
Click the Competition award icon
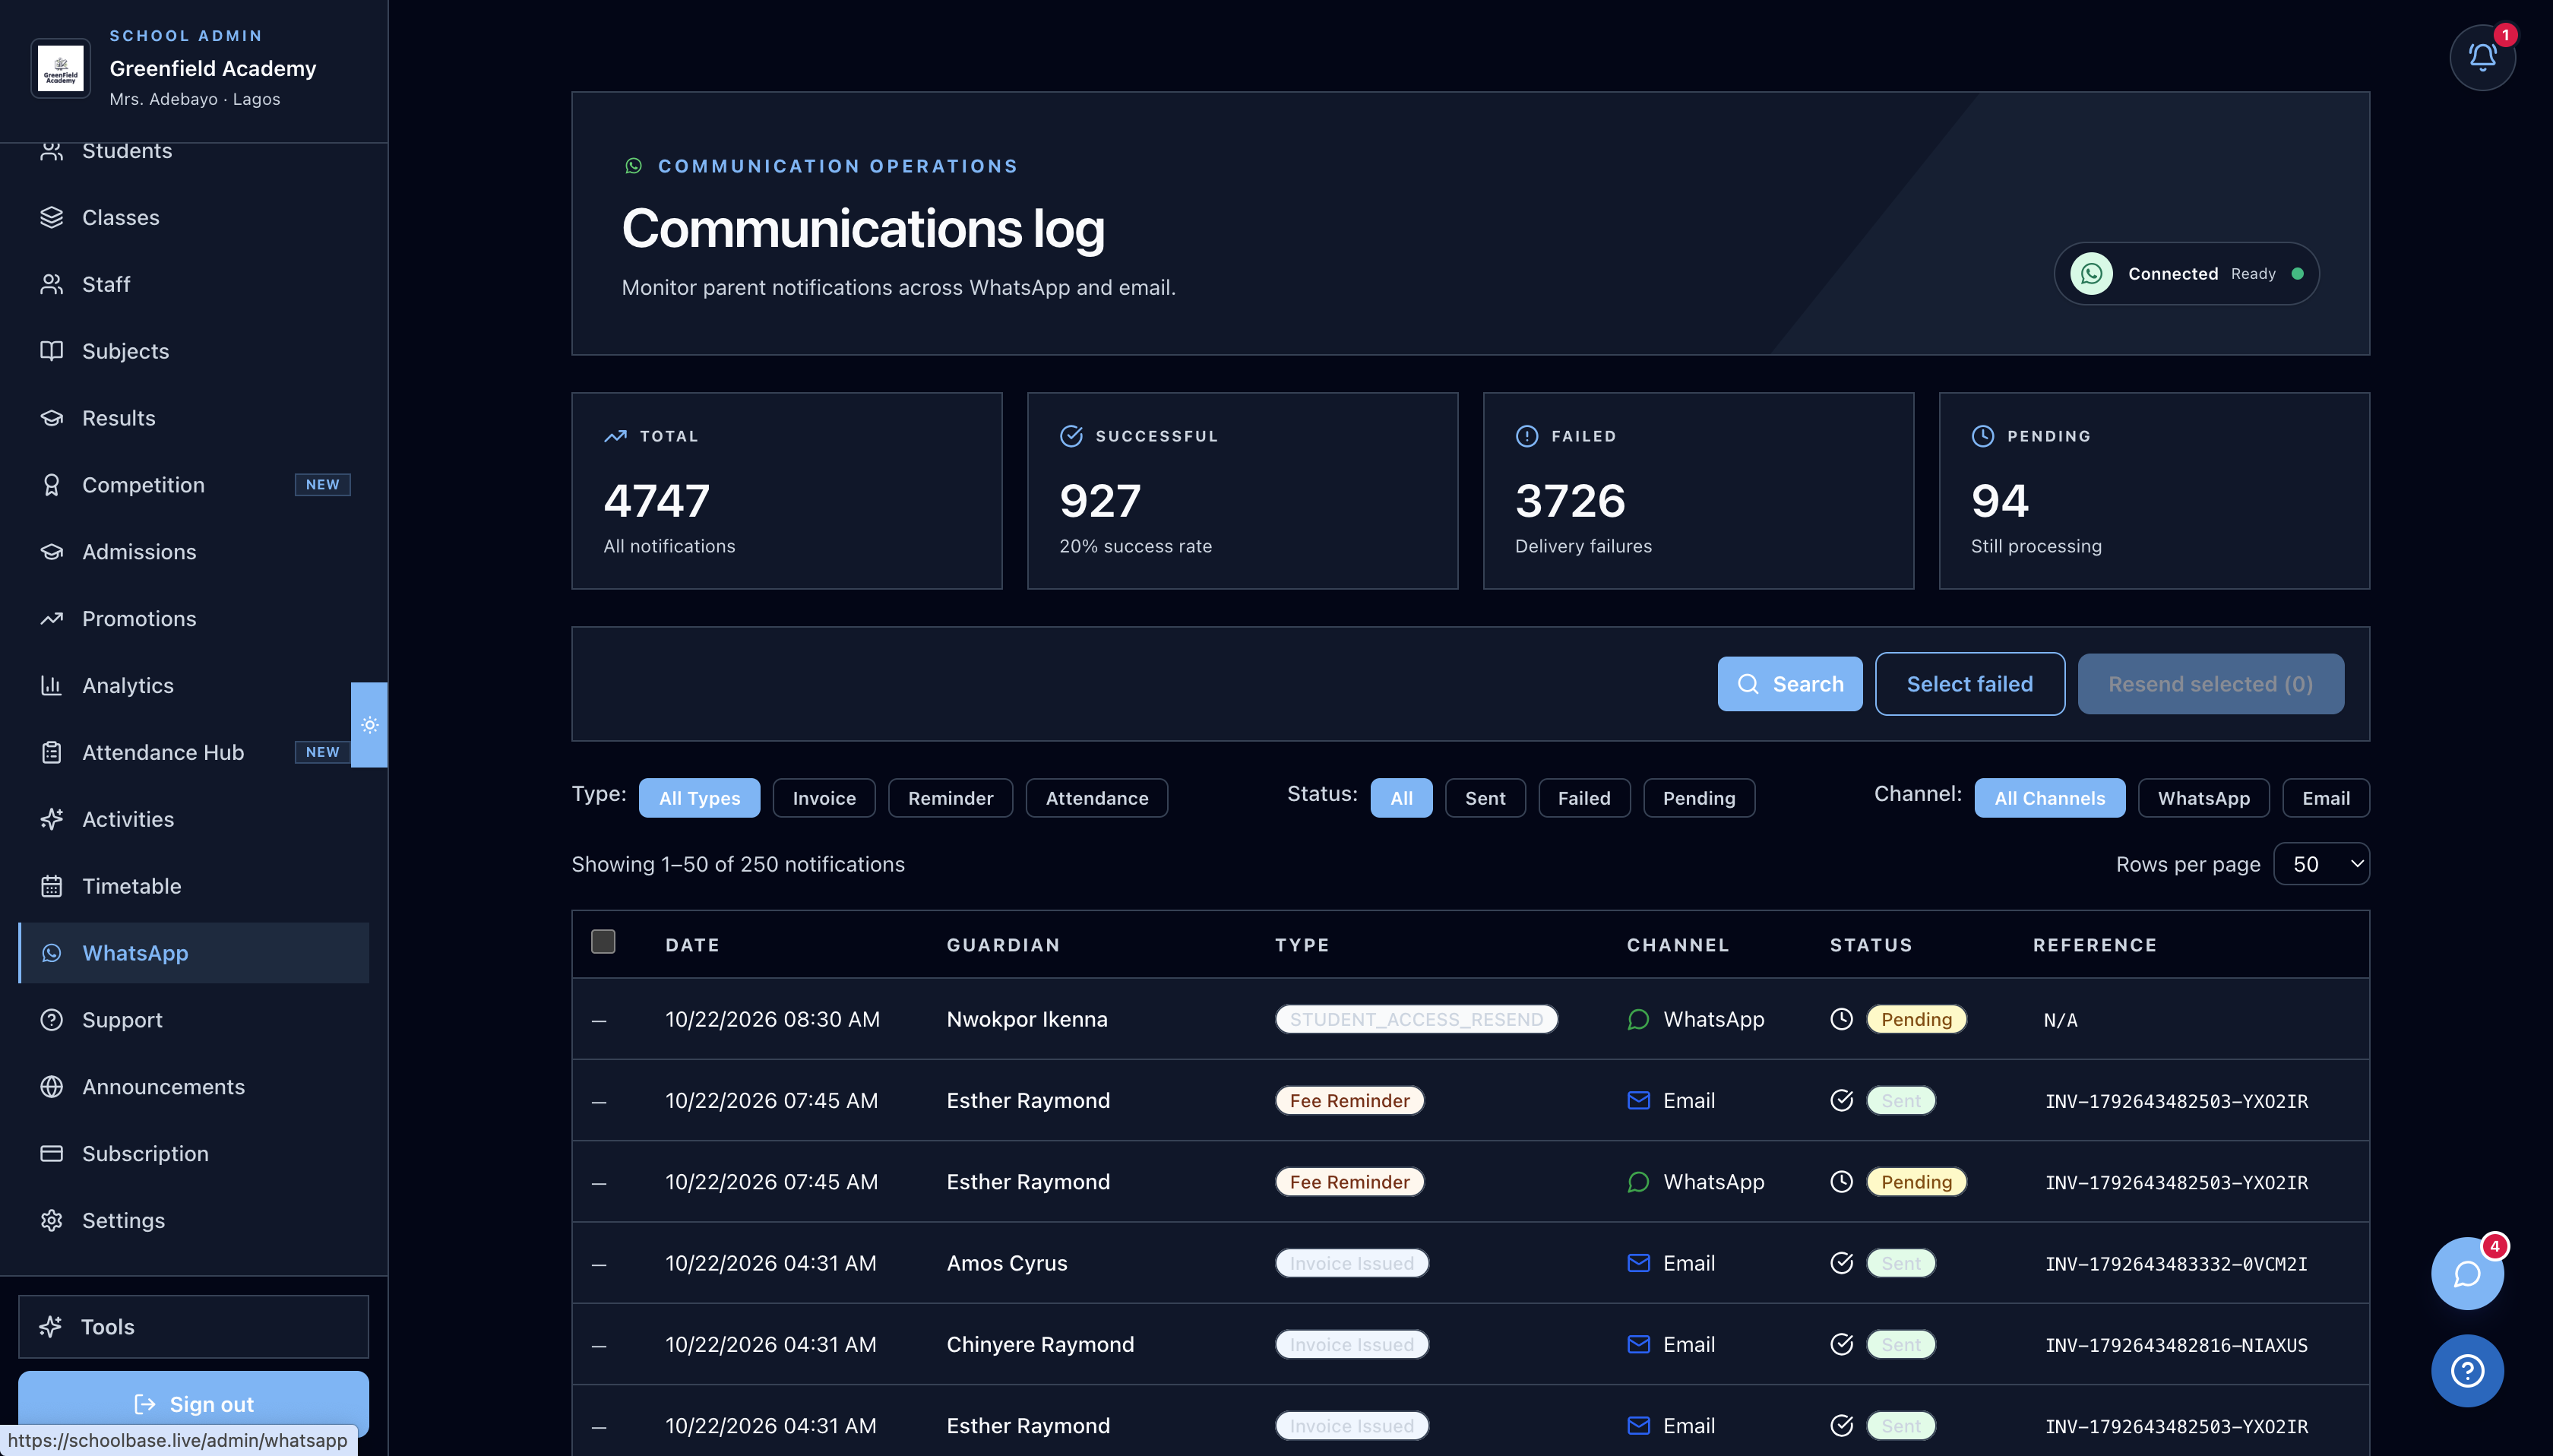51,485
